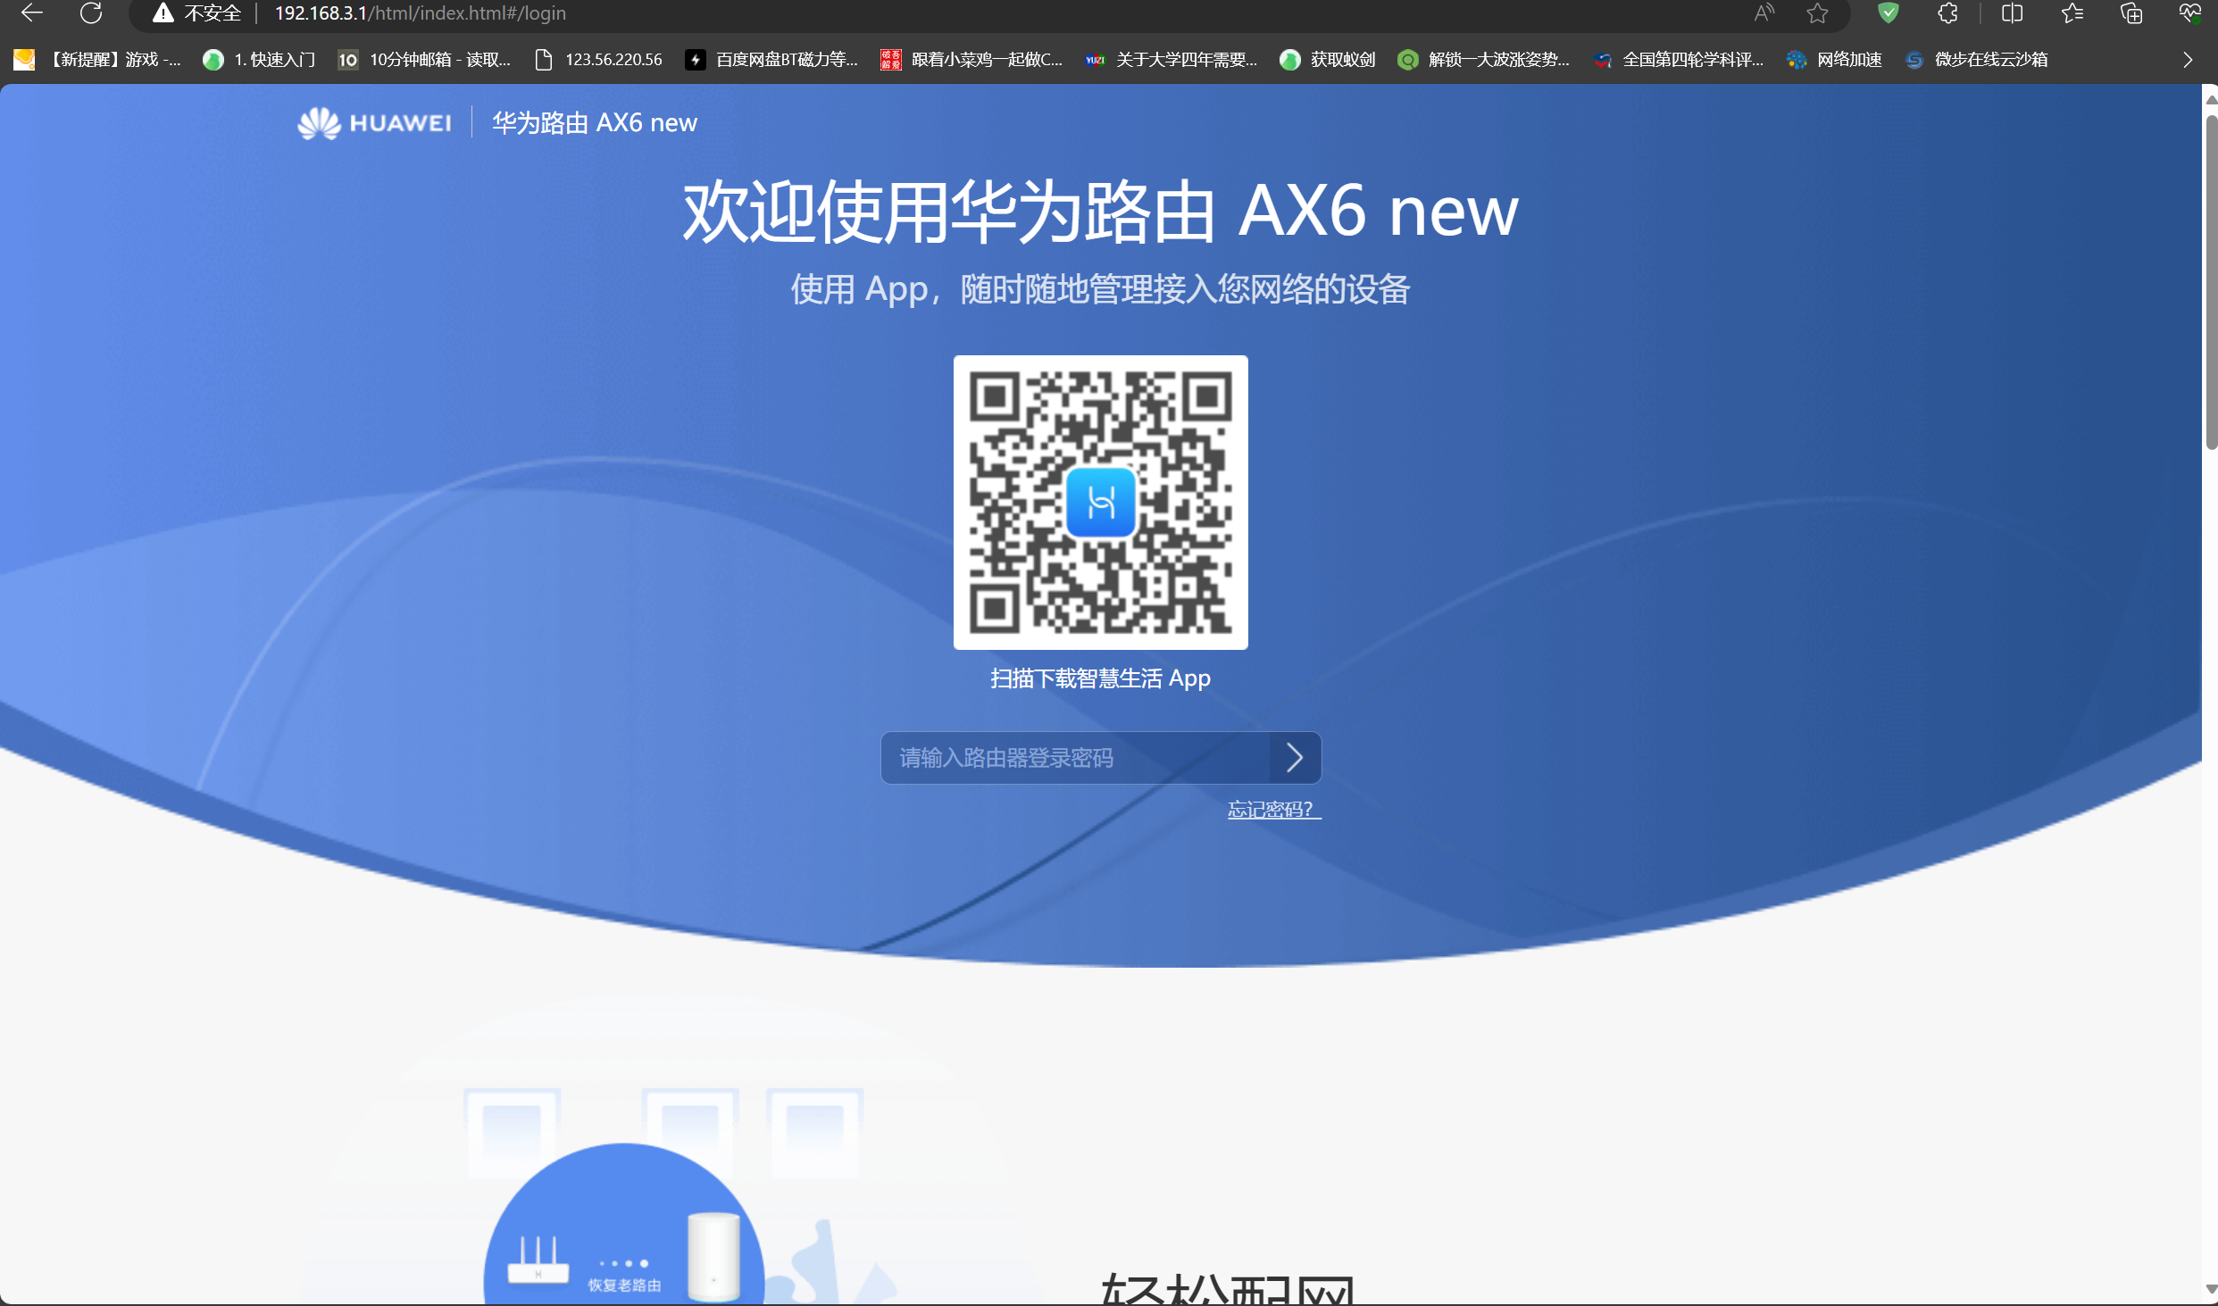
Task: Expand bookmarks bar overflow chevron
Action: click(x=2188, y=60)
